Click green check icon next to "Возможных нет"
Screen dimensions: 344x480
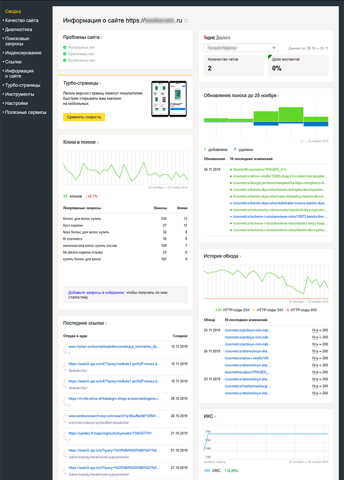tap(65, 60)
